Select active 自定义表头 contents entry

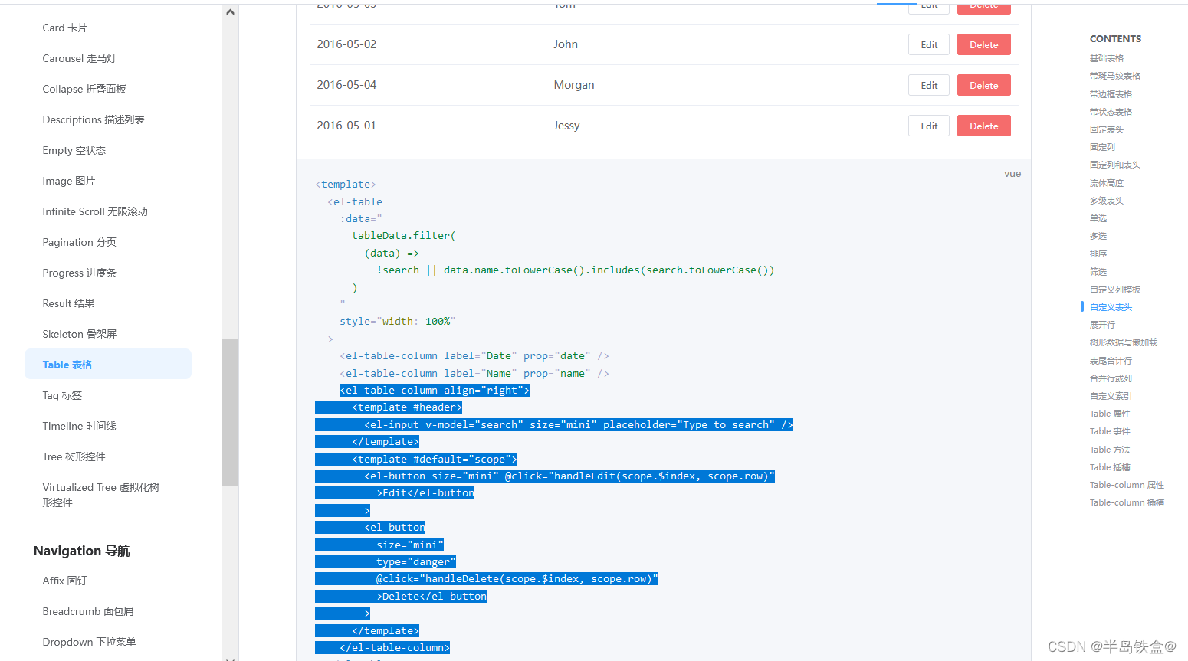click(1111, 307)
